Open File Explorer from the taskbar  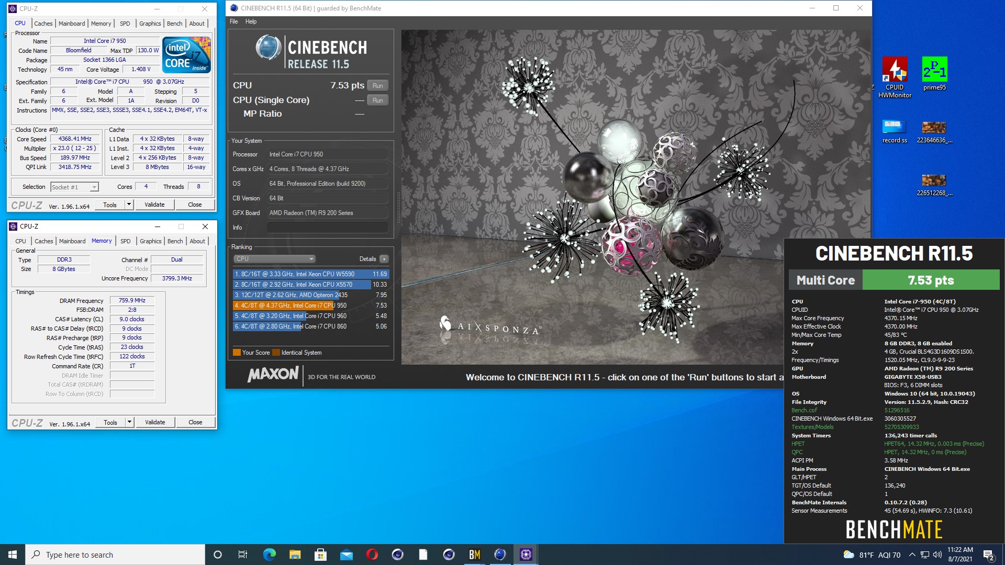click(295, 555)
